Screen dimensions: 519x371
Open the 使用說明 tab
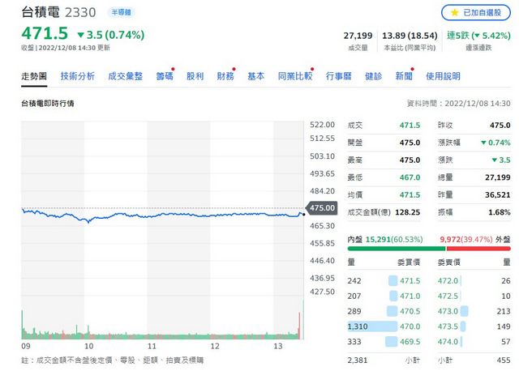pos(443,76)
